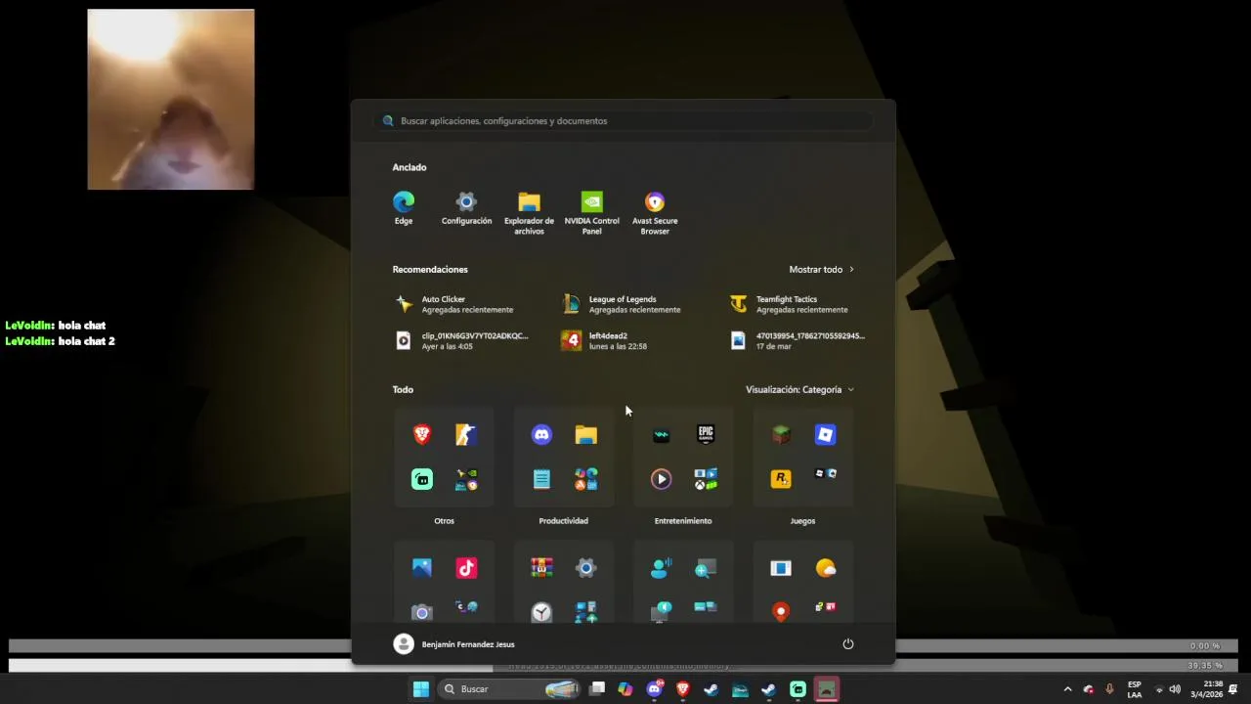The height and width of the screenshot is (704, 1251).
Task: Open left4dead2 recommended item
Action: coord(605,340)
